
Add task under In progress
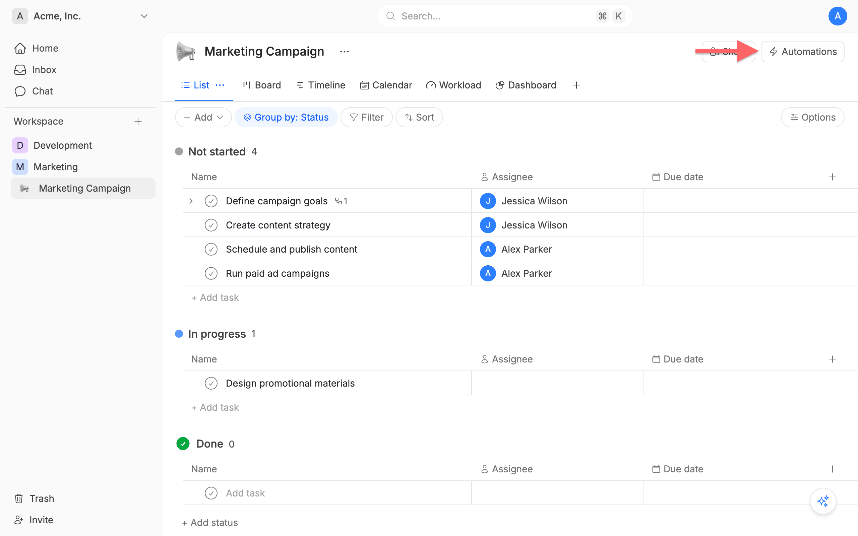tap(215, 408)
